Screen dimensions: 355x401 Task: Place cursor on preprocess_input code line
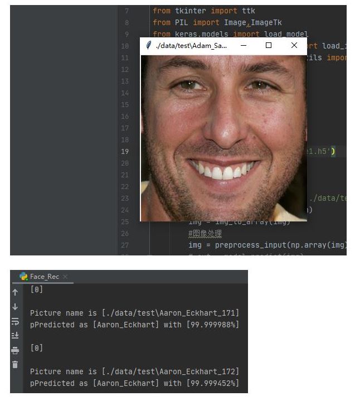click(x=268, y=245)
